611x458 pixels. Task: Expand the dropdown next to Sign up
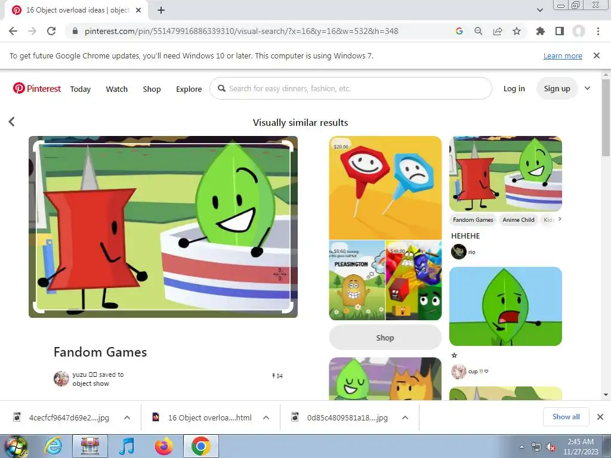[587, 88]
